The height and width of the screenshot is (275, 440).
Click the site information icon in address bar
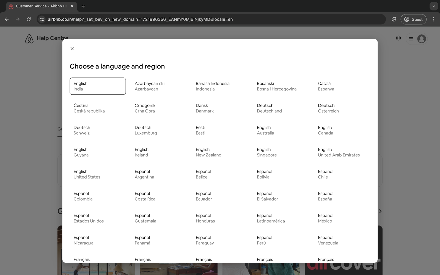coord(42,19)
